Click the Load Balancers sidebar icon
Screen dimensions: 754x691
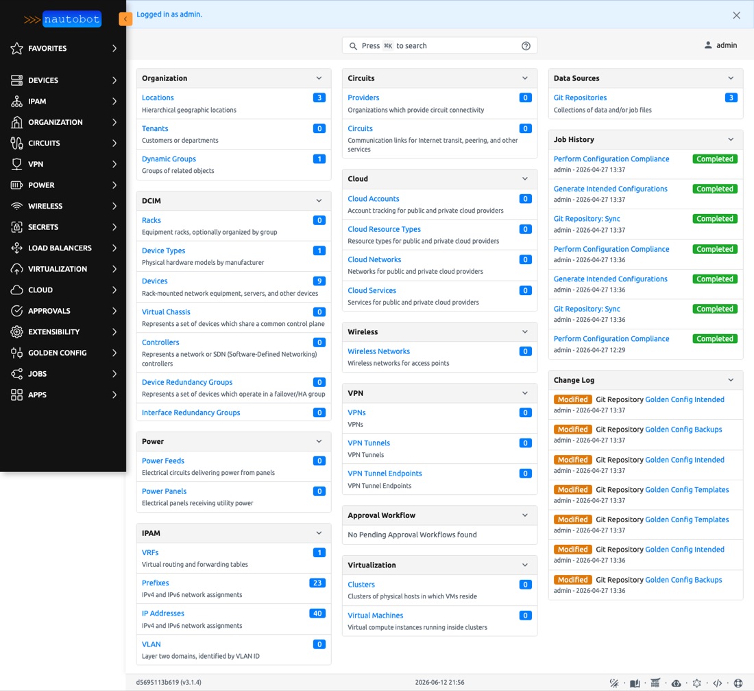[17, 248]
